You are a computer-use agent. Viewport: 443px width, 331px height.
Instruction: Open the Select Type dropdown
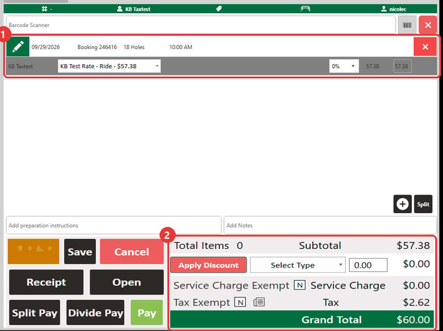pyautogui.click(x=298, y=265)
